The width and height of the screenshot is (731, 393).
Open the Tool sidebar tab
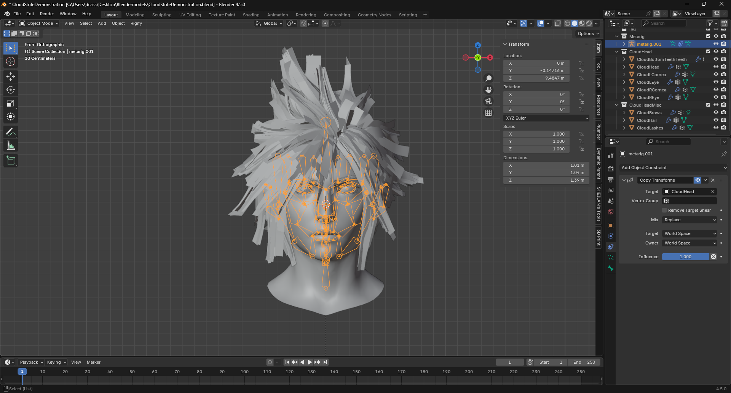point(599,65)
